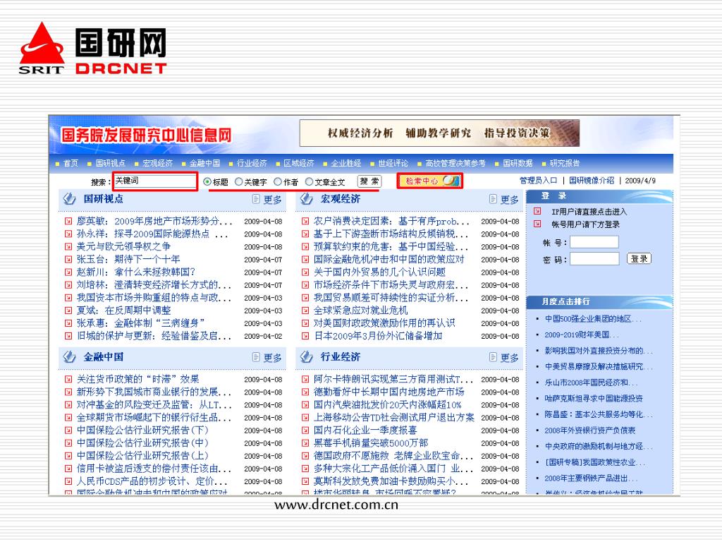Click red arrow icon beside 日本2009年3月份外汇储备增加
This screenshot has height=542, width=722.
point(305,336)
